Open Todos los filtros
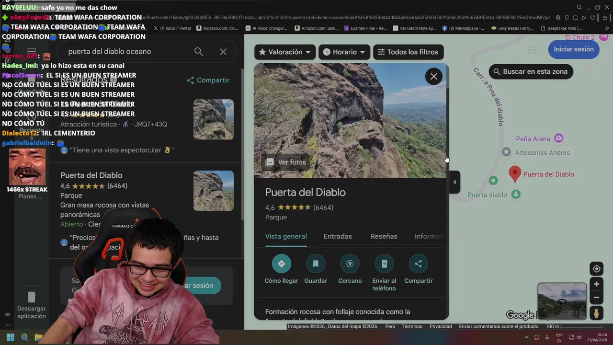This screenshot has height=345, width=613. (408, 52)
